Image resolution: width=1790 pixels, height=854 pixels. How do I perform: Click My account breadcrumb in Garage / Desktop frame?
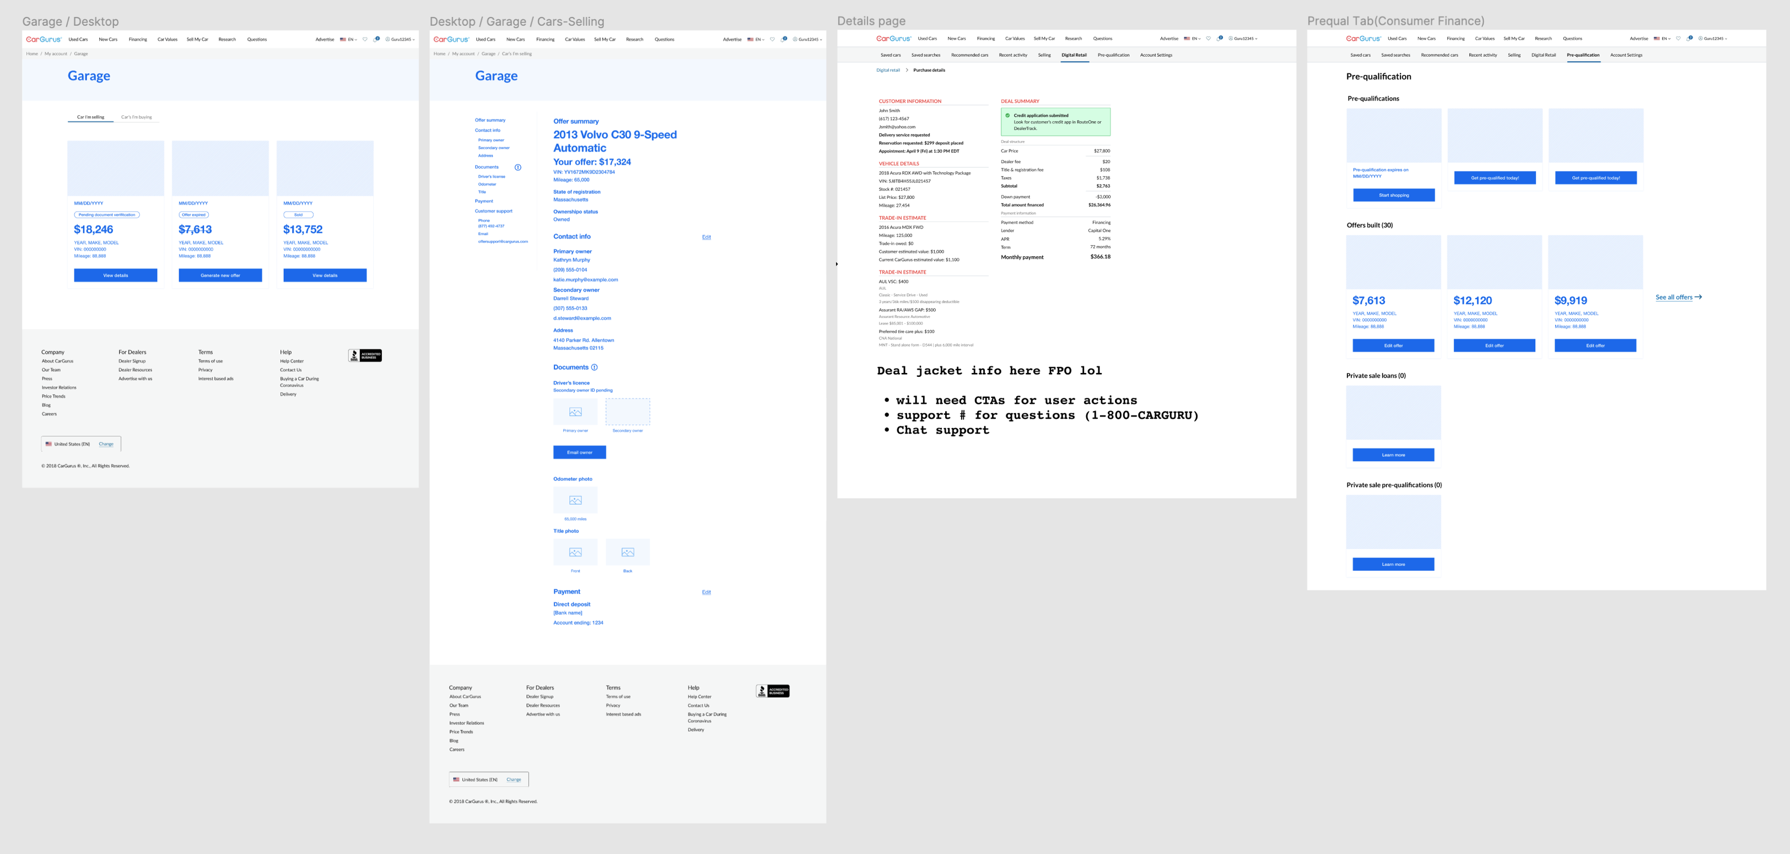tap(56, 53)
